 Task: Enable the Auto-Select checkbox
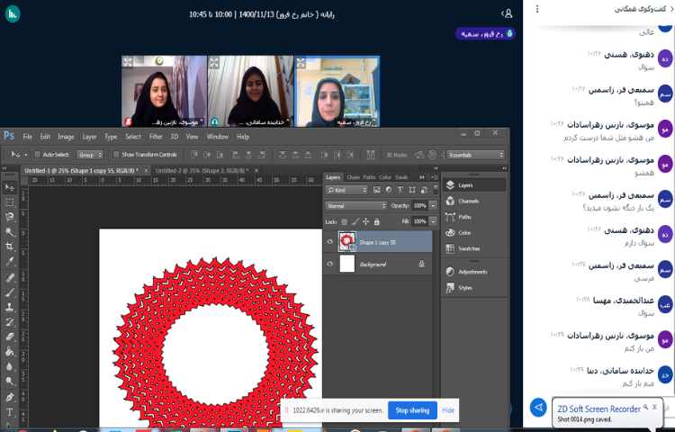click(x=37, y=155)
